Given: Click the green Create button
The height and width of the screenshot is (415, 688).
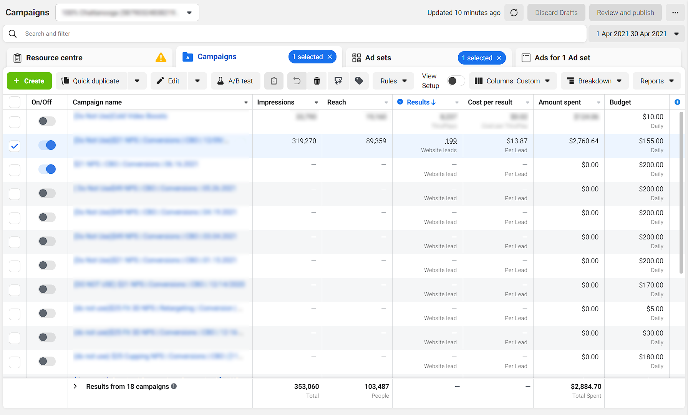Looking at the screenshot, I should pos(29,81).
